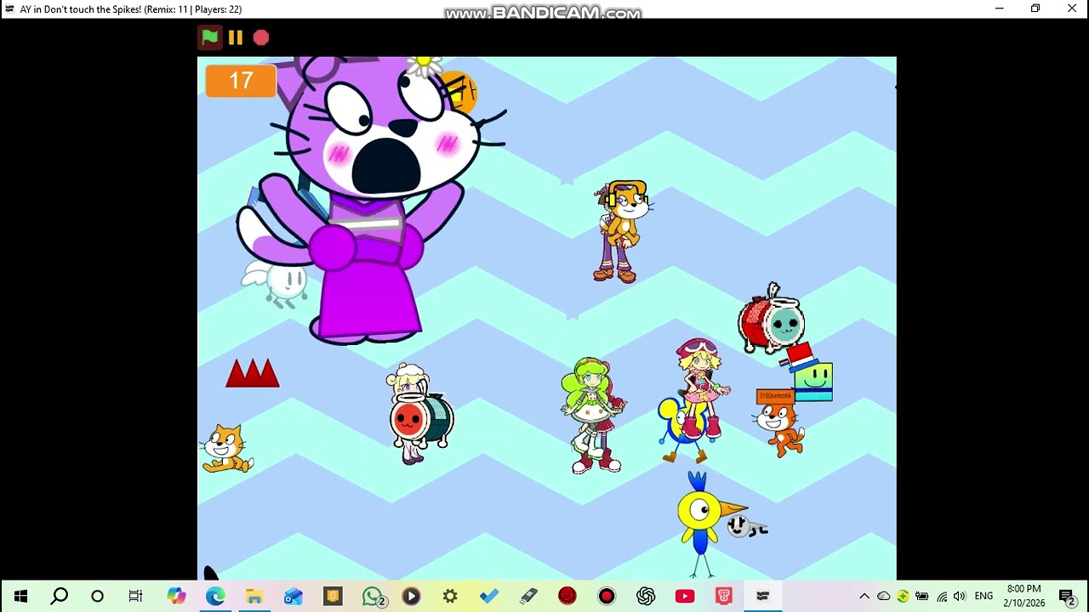Open Settings gear on the taskbar

pyautogui.click(x=450, y=596)
